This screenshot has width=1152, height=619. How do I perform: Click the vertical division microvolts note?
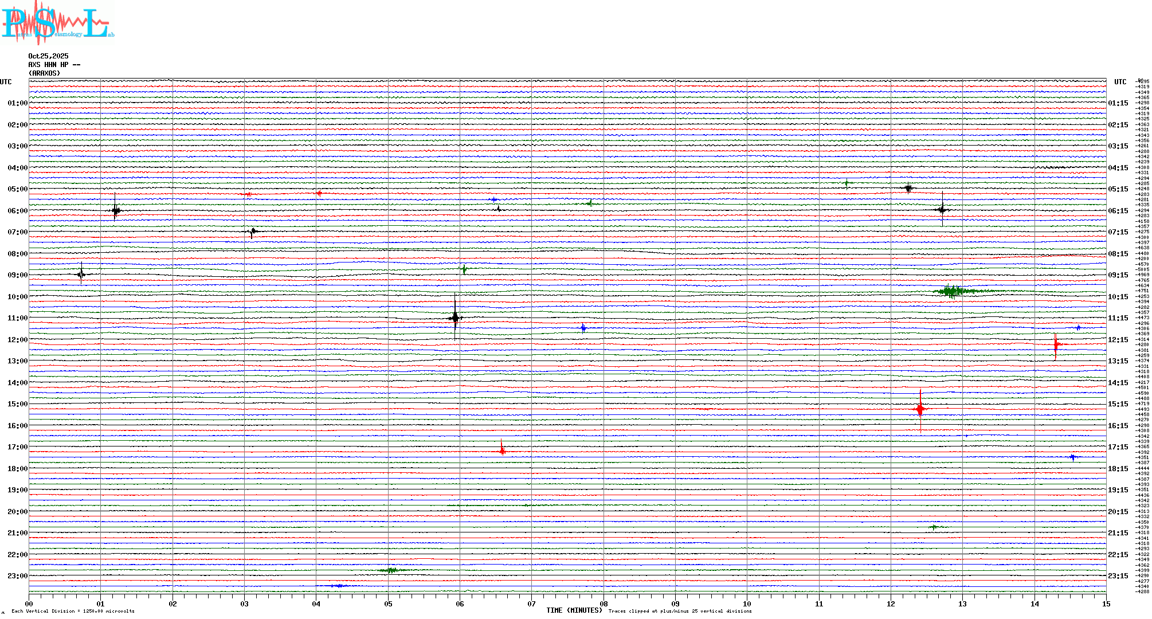pyautogui.click(x=73, y=611)
